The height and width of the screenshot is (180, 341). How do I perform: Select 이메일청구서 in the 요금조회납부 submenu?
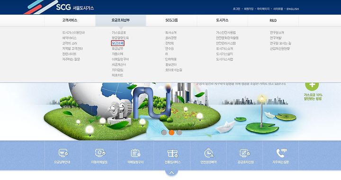120,59
